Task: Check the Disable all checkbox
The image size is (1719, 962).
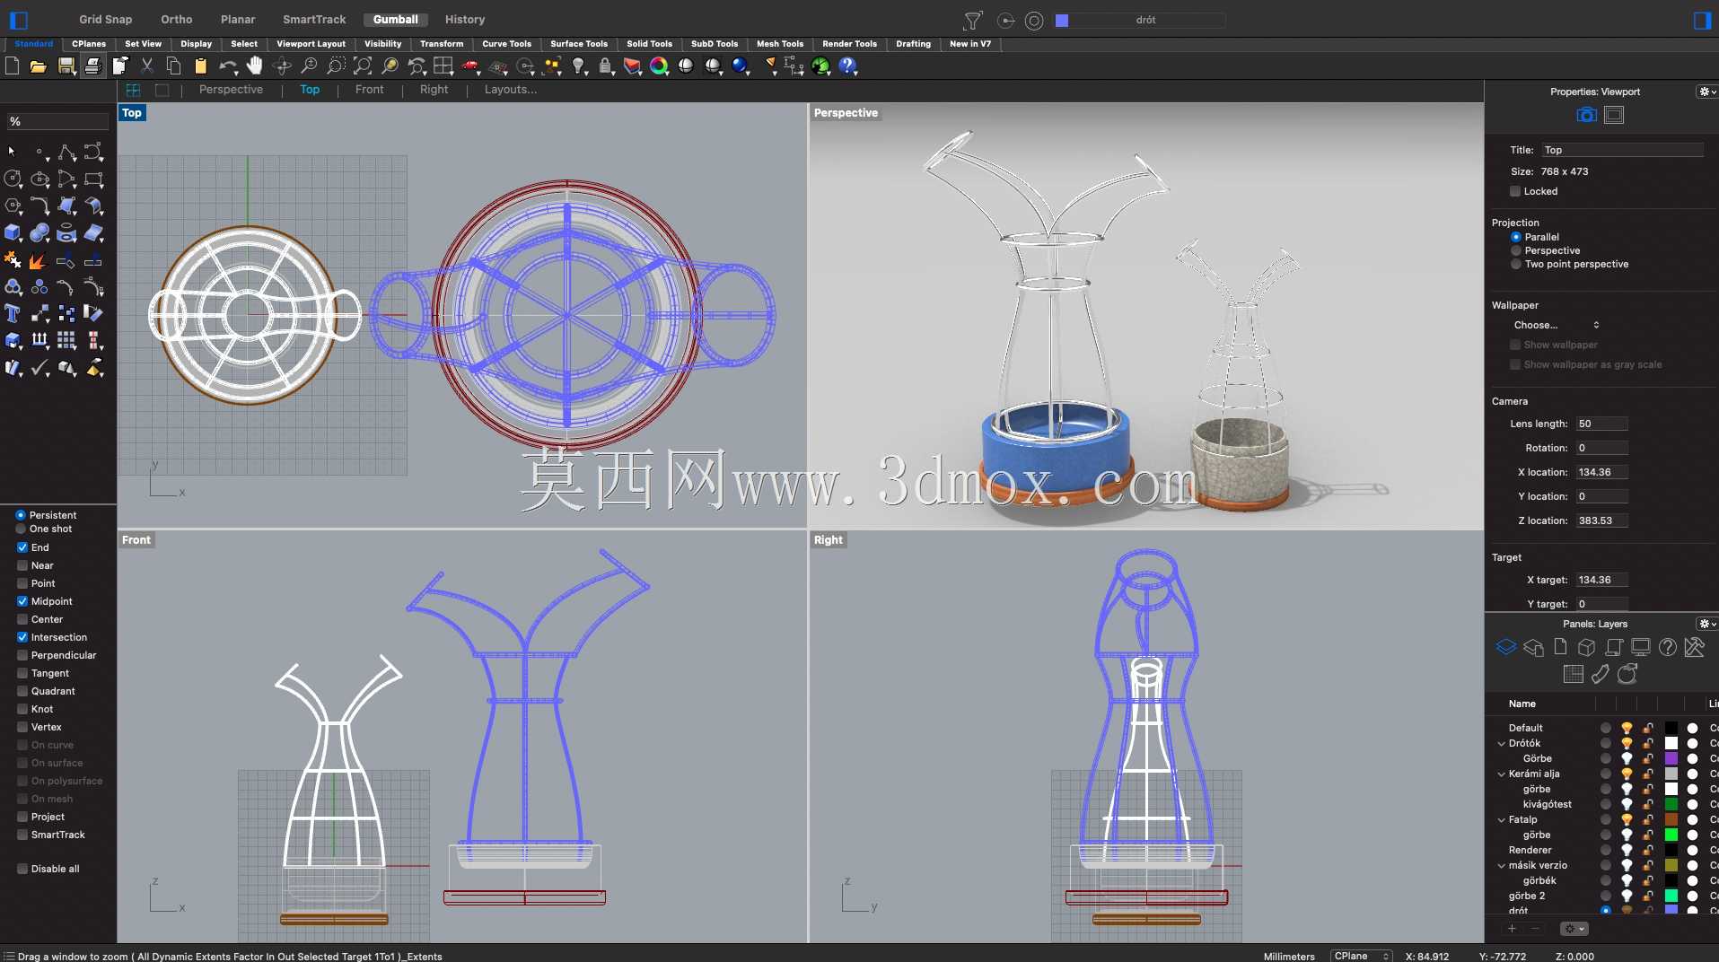Action: (x=22, y=869)
